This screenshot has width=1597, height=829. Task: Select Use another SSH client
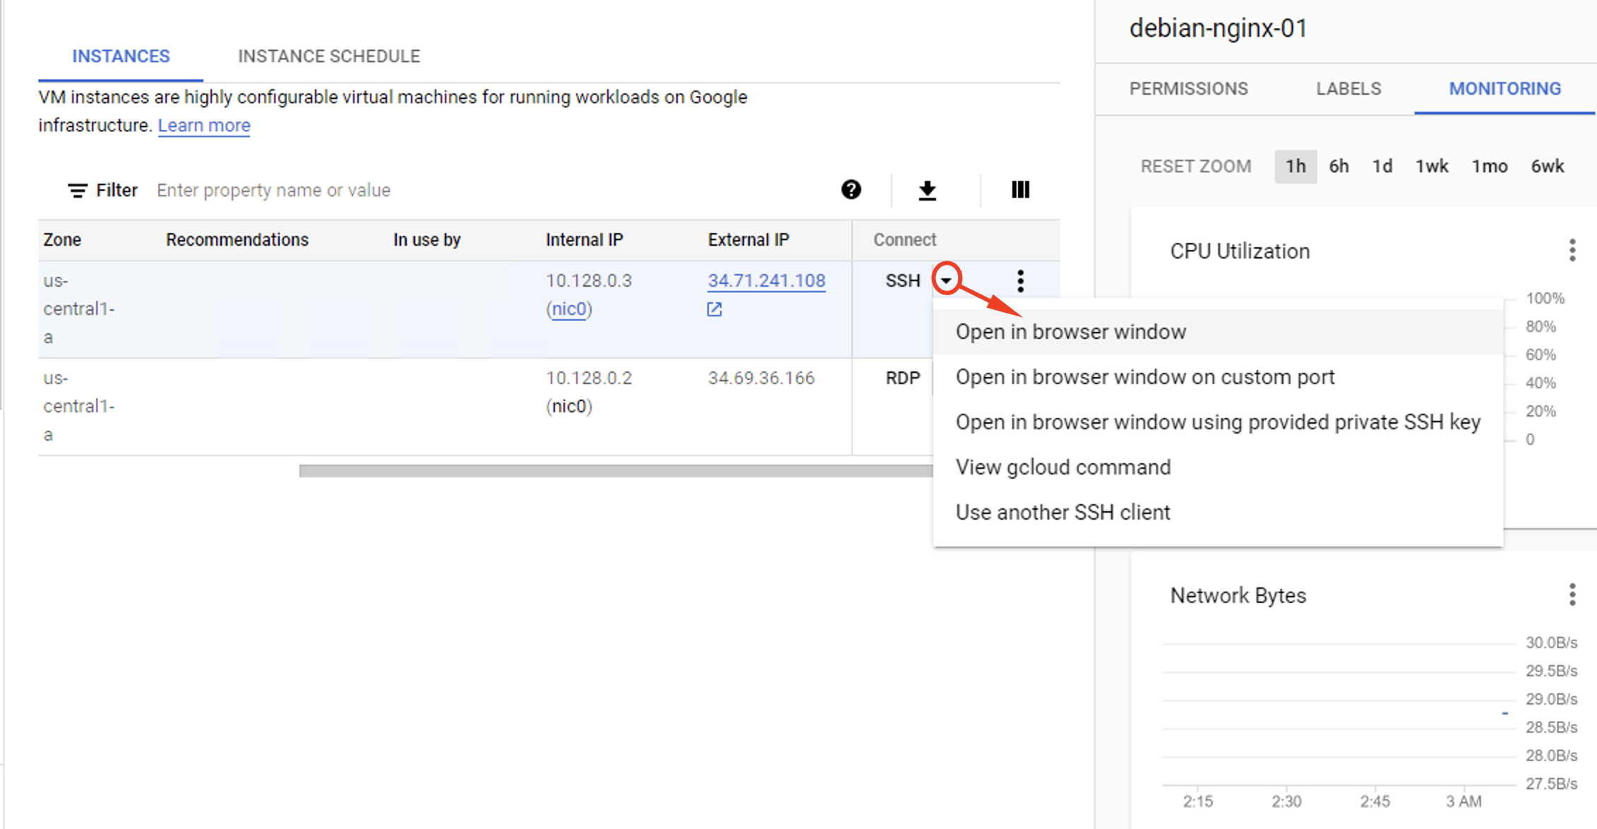(x=1218, y=513)
